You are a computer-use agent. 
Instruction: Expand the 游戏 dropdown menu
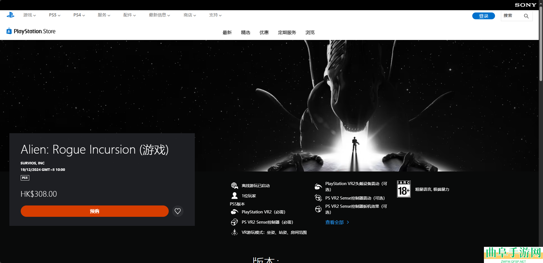pos(30,15)
